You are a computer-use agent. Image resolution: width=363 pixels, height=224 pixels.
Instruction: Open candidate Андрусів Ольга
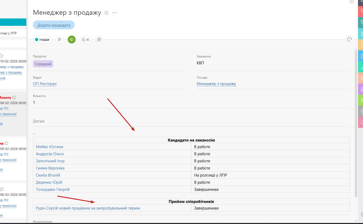point(50,154)
